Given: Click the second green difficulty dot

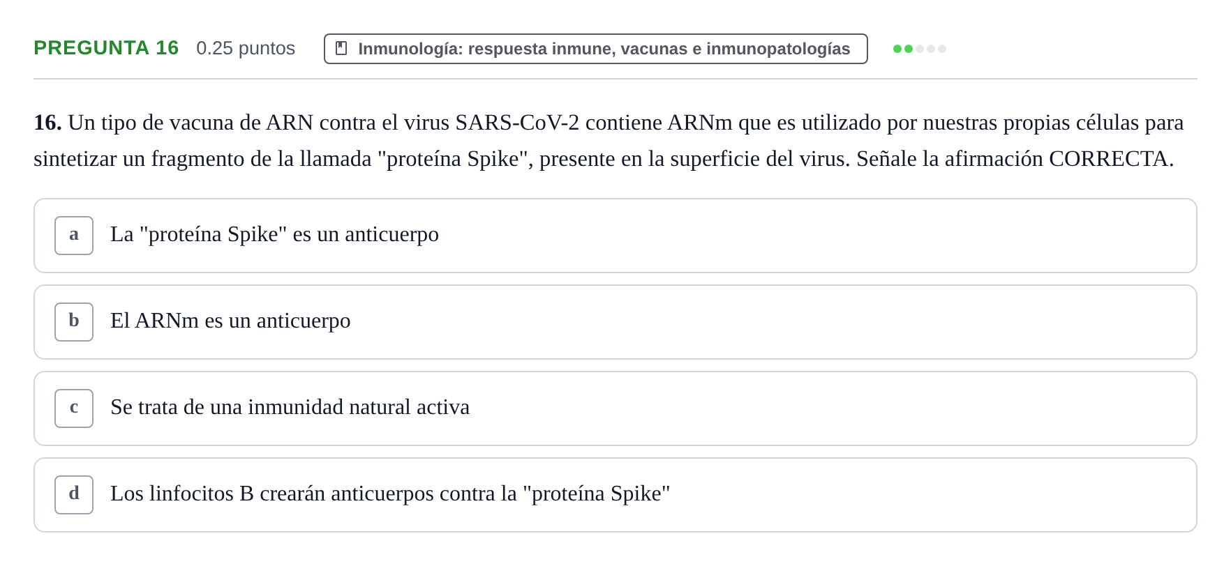Looking at the screenshot, I should (909, 49).
